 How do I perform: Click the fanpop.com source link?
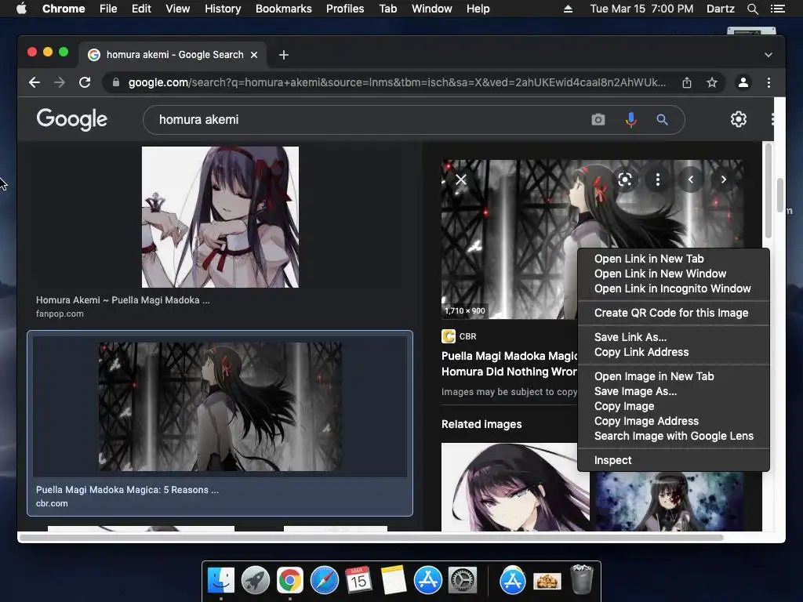60,314
